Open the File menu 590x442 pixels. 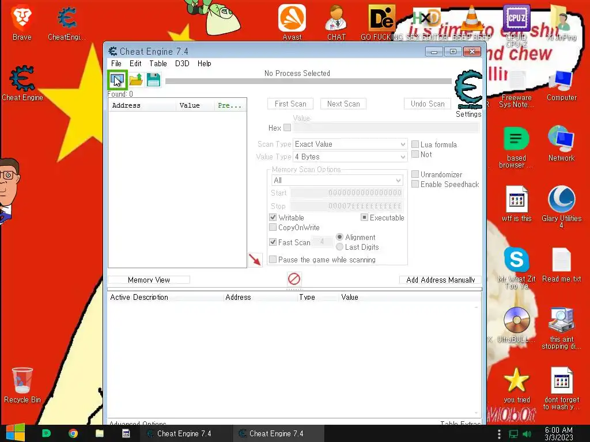coord(116,63)
